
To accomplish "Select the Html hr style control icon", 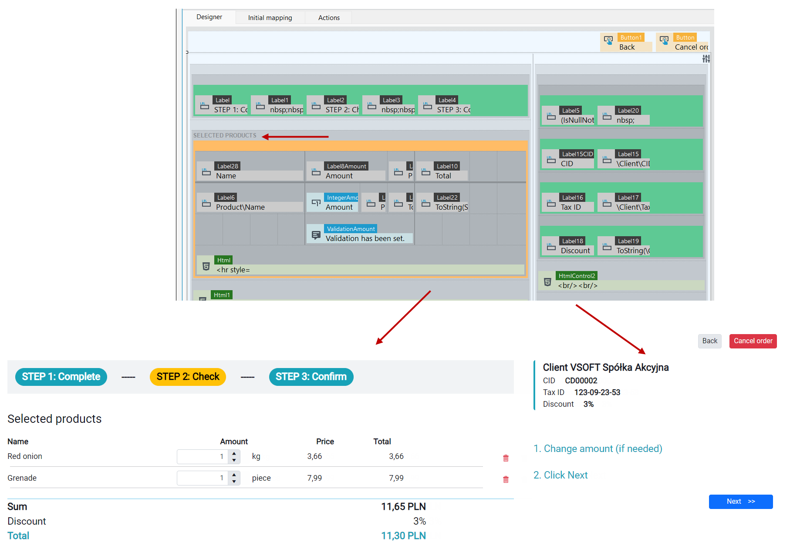I will (206, 266).
